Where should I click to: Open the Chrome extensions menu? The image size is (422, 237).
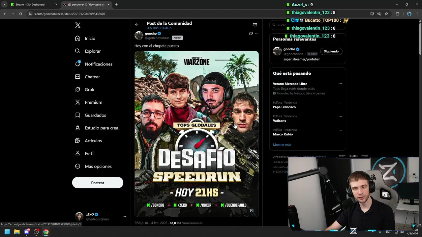click(x=397, y=14)
